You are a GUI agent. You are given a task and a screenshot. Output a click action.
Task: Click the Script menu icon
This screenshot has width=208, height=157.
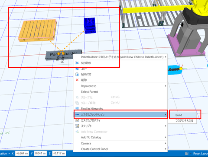pyautogui.click(x=77, y=126)
